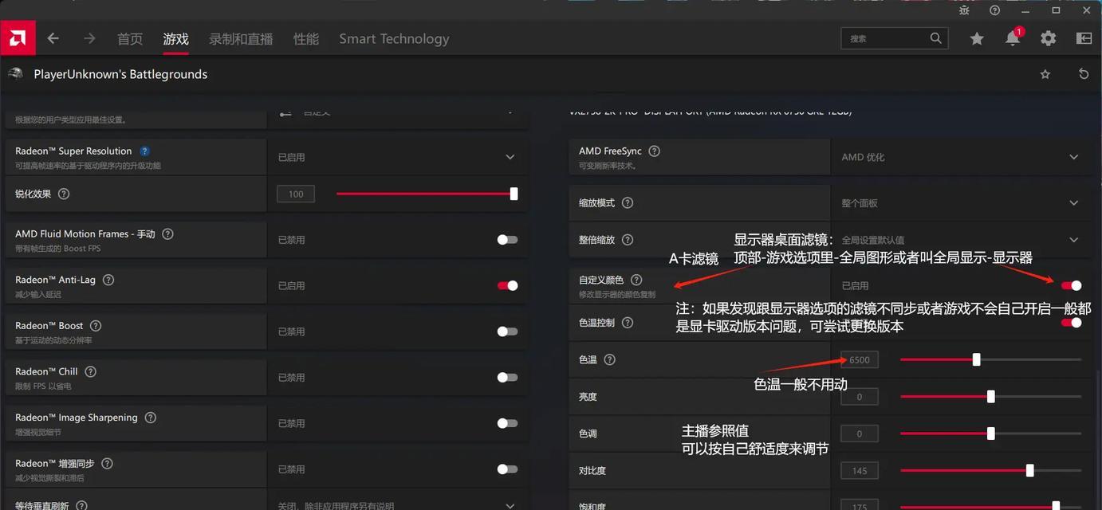
Task: Enable Radeon 增强同步 switch
Action: [507, 469]
